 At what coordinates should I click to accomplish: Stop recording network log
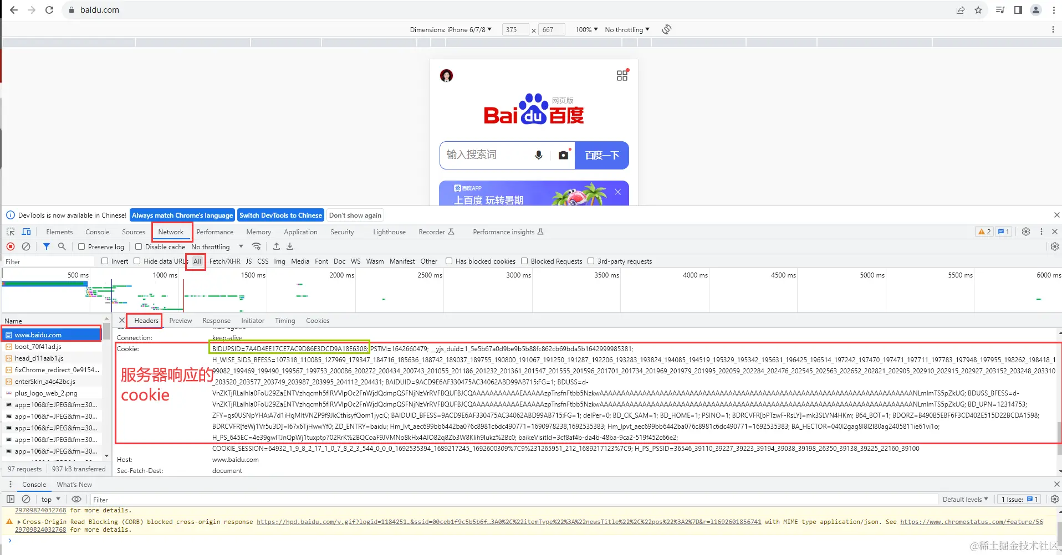pos(11,246)
